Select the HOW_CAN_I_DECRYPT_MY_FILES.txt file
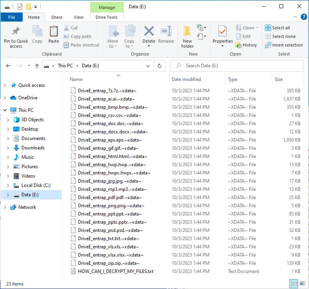 coord(115,271)
